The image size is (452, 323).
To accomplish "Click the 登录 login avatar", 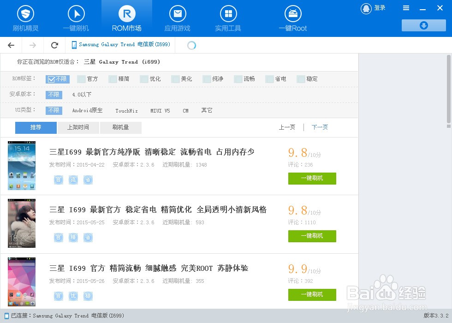I will [x=366, y=8].
